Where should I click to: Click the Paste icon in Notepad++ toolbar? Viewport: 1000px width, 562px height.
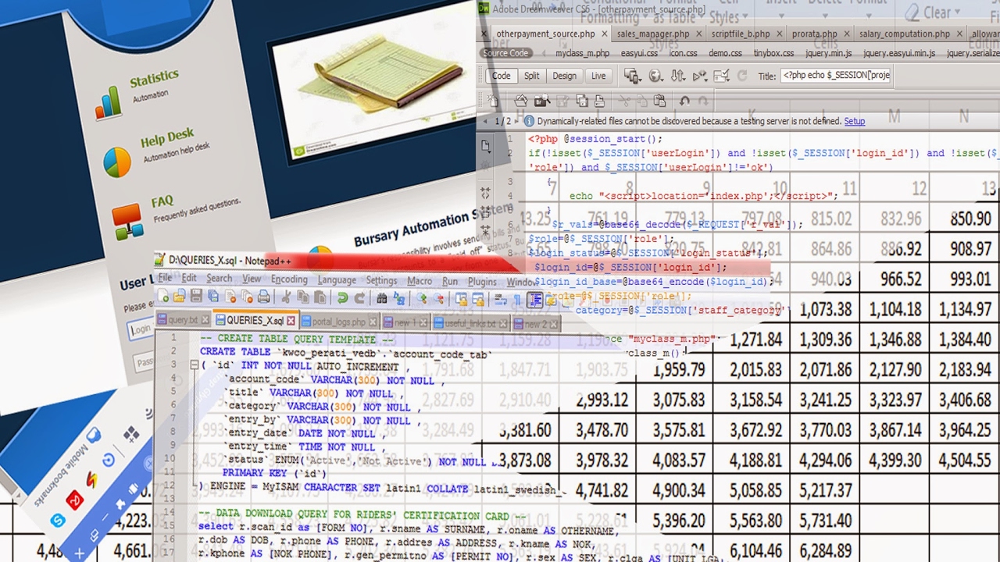pos(320,297)
